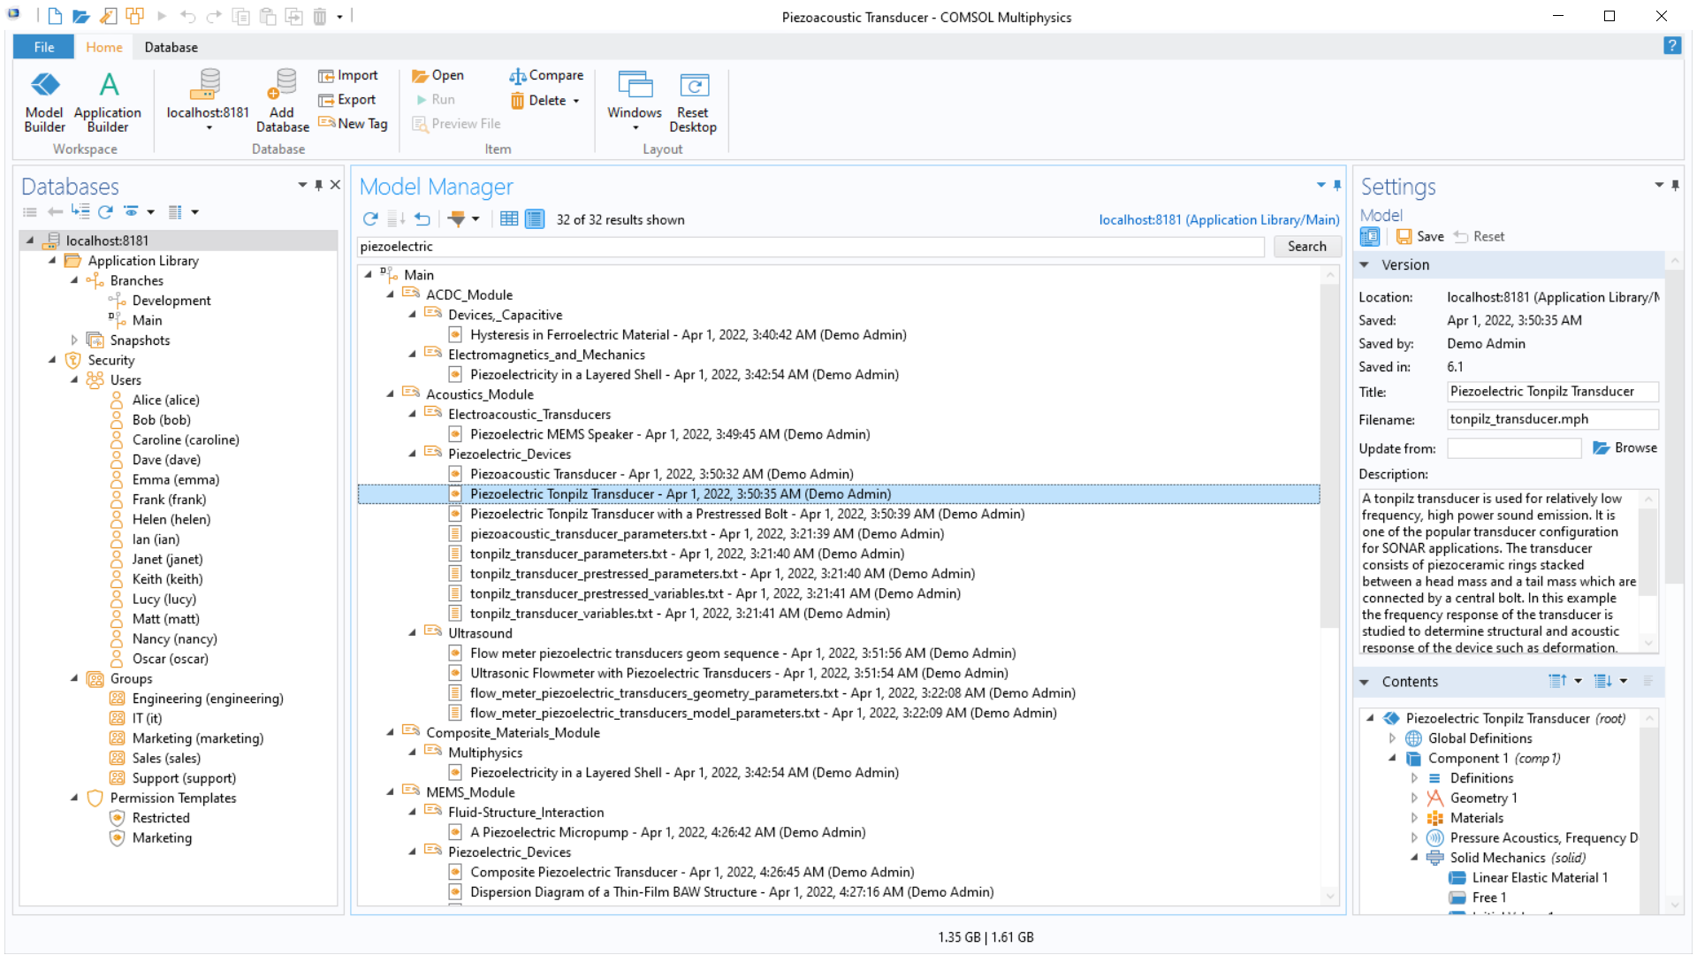Save the model settings
Image resolution: width=1697 pixels, height=955 pixels.
coord(1420,237)
